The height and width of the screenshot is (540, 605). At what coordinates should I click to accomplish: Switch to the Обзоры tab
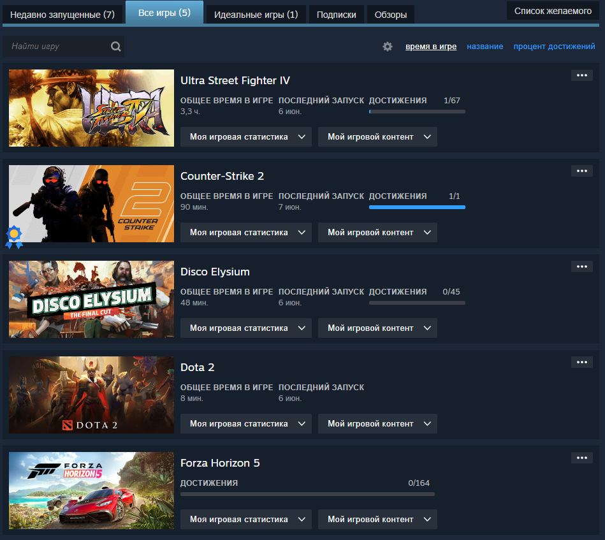point(390,15)
